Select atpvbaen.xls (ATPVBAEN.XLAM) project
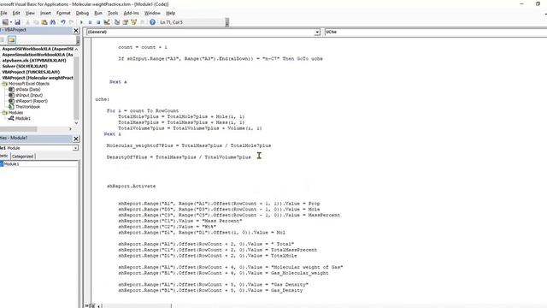The height and width of the screenshot is (308, 547). [x=34, y=61]
